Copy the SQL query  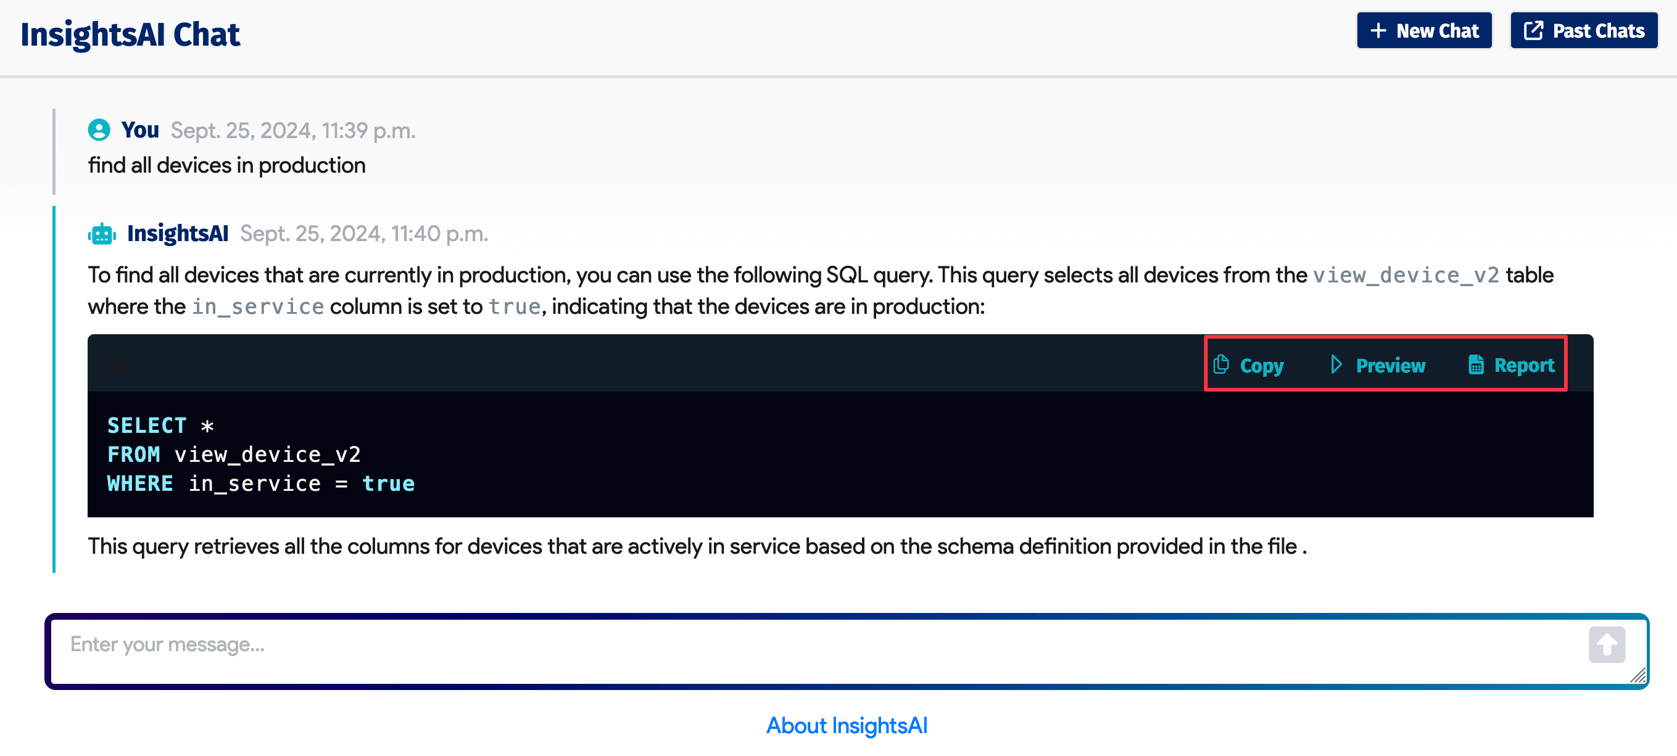pos(1248,365)
